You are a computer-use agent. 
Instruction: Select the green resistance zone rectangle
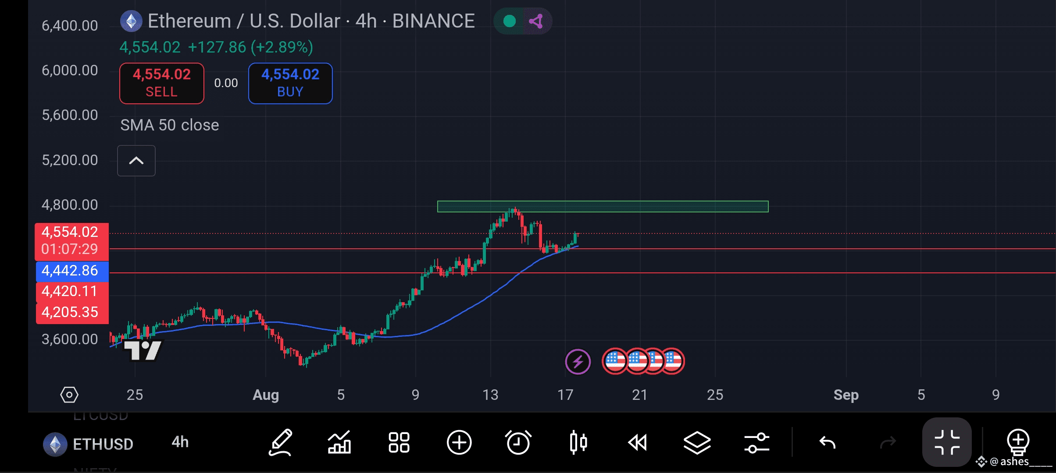pyautogui.click(x=603, y=206)
